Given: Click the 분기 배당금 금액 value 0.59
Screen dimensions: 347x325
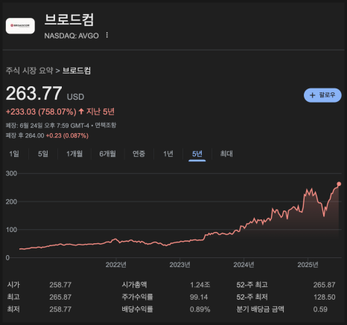Looking at the screenshot, I should [320, 309].
